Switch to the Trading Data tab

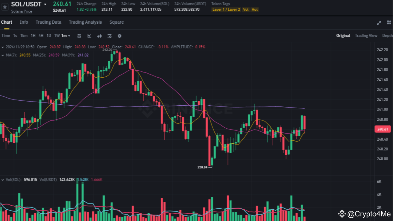(48, 22)
